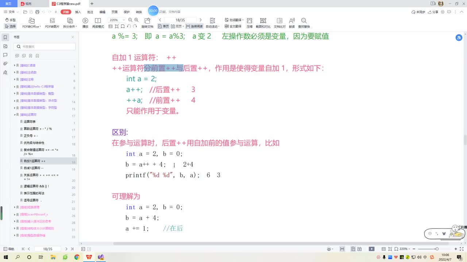Toggle continuous reading (连续阅读)
Viewport: 467px width, 262px height.
click(x=194, y=26)
